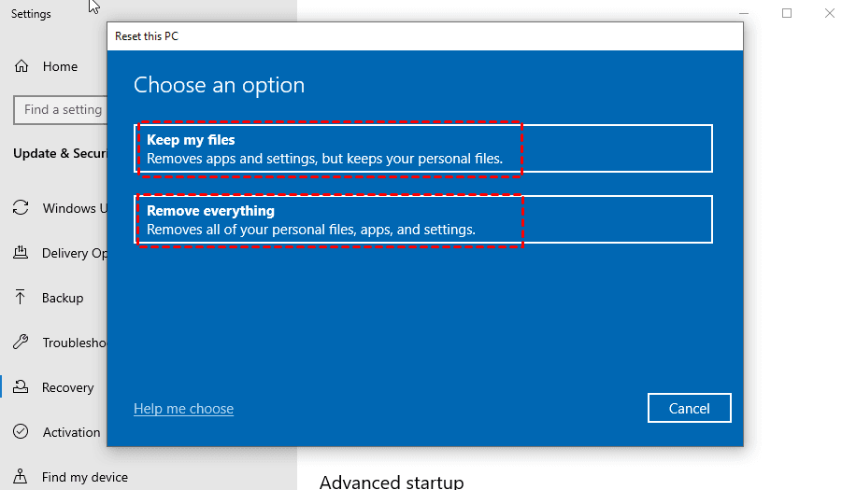Click the Troubleshoot wrench icon
842x490 pixels.
coord(21,343)
